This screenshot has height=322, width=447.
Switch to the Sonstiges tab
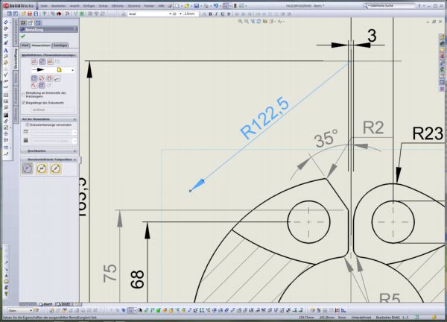[60, 45]
